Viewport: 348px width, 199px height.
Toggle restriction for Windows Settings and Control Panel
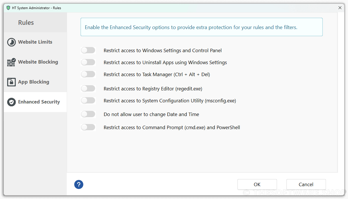[88, 50]
